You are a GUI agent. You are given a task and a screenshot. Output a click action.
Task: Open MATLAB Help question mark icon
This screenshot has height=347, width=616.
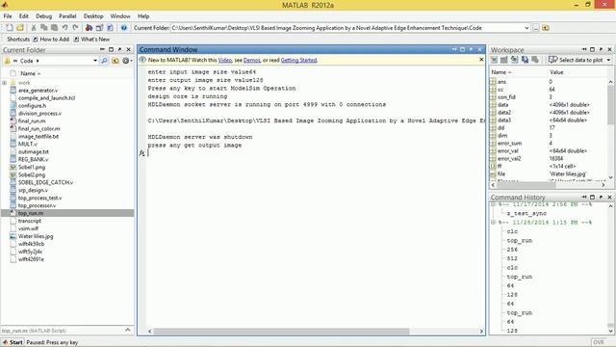point(124,28)
